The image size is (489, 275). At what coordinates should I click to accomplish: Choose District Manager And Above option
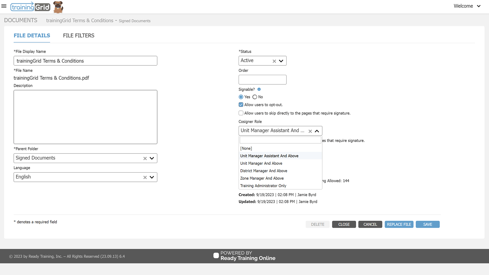[x=264, y=171]
